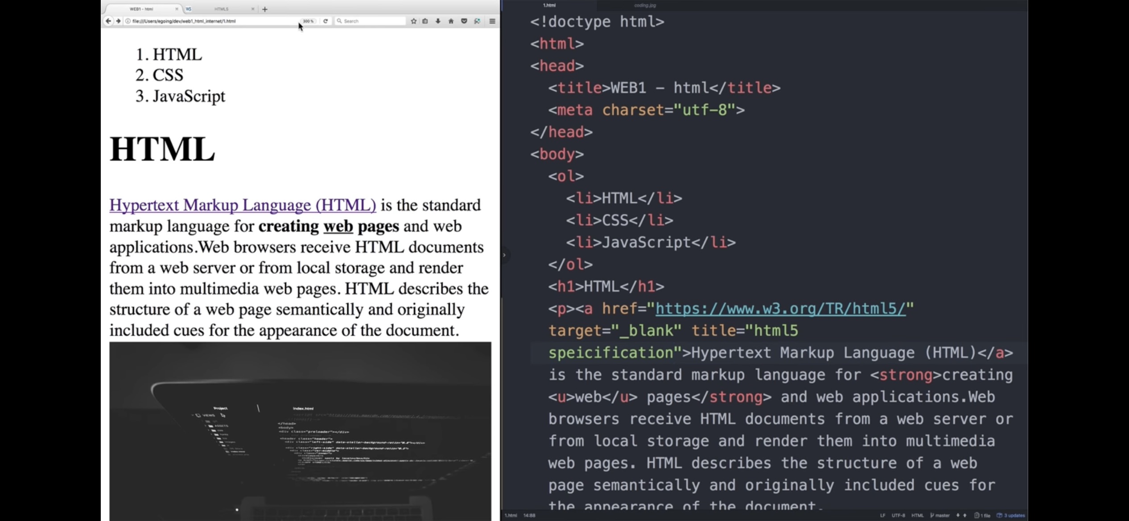Close the HTML5 browser tab
This screenshot has height=521, width=1129.
253,9
